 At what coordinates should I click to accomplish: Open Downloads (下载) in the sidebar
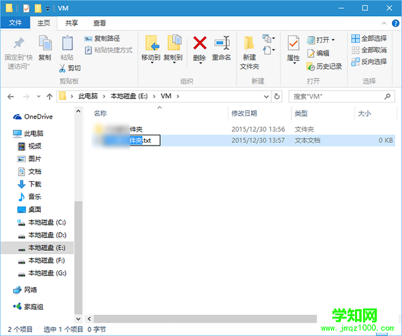(x=29, y=184)
